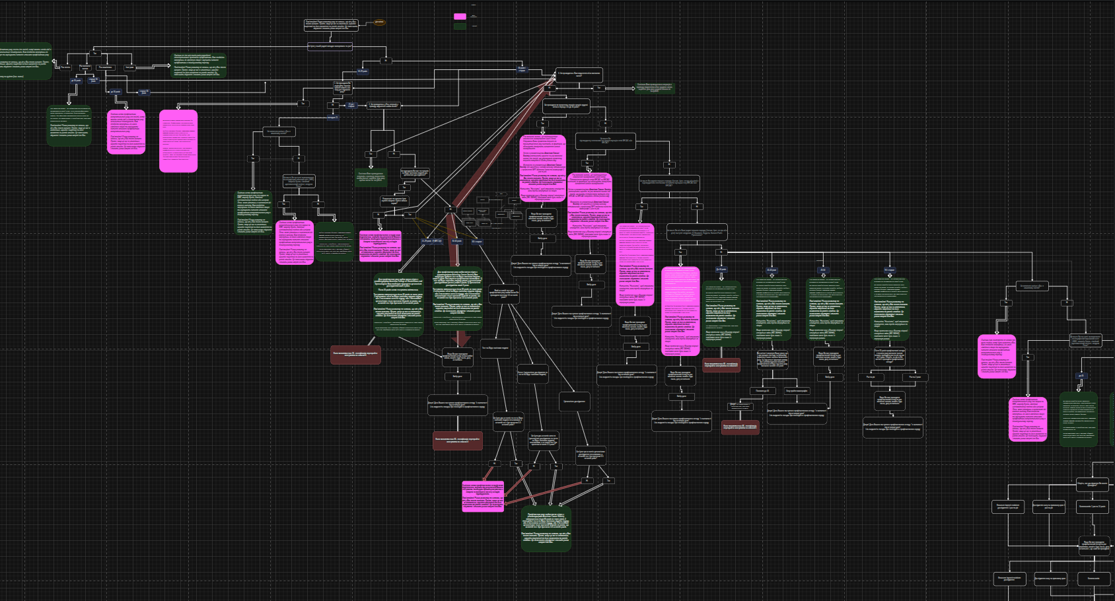The height and width of the screenshot is (601, 1115).
Task: Select the large green node at bottom center
Action: point(546,529)
